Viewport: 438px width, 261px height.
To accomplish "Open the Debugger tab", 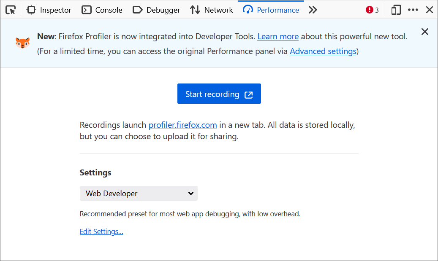I will pyautogui.click(x=156, y=10).
